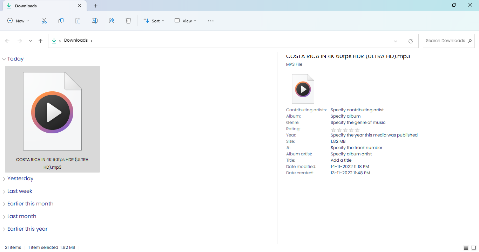Screen dimensions: 479x252
Task: Click the Search Downloads box
Action: click(445, 41)
